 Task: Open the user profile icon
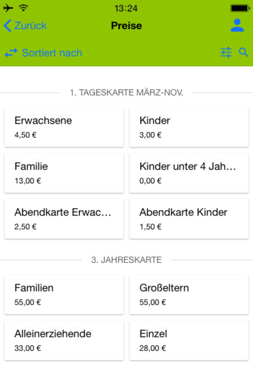(x=237, y=25)
